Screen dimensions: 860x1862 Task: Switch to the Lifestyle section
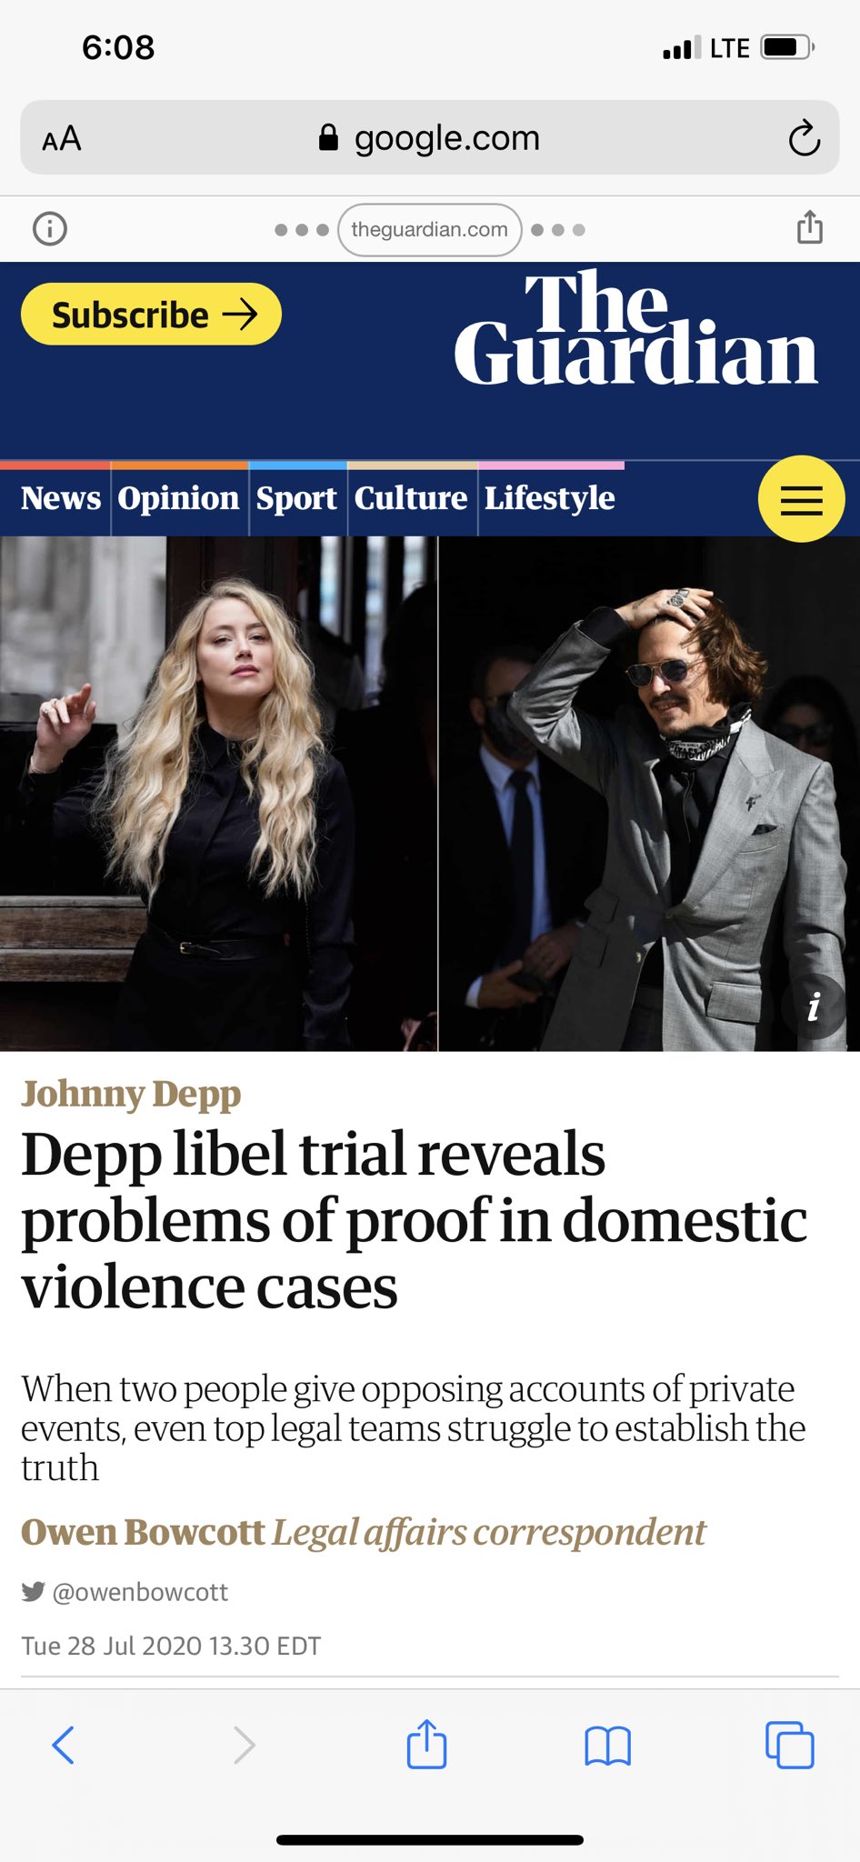point(550,498)
